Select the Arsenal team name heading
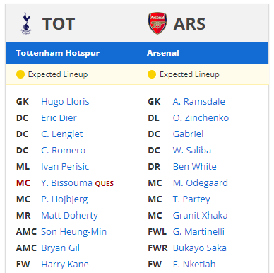This screenshot has height=273, width=274. 163,53
